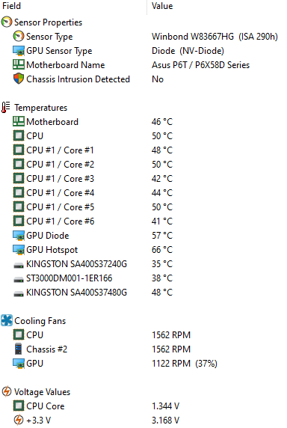Click the Motherboard 46 °C value
This screenshot has width=287, height=428.
click(162, 122)
